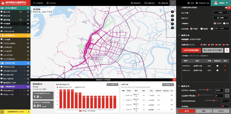Delete the first selected road with red X
Screen dimensions: 231x114
225,66
